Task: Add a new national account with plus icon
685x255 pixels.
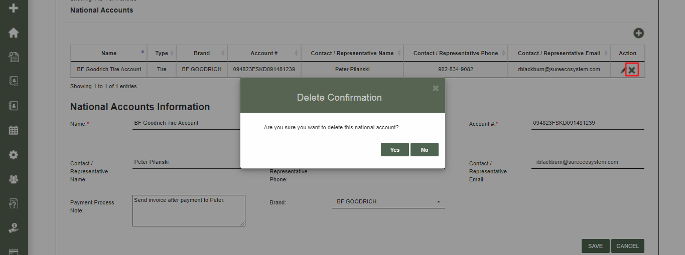Action: pos(638,33)
